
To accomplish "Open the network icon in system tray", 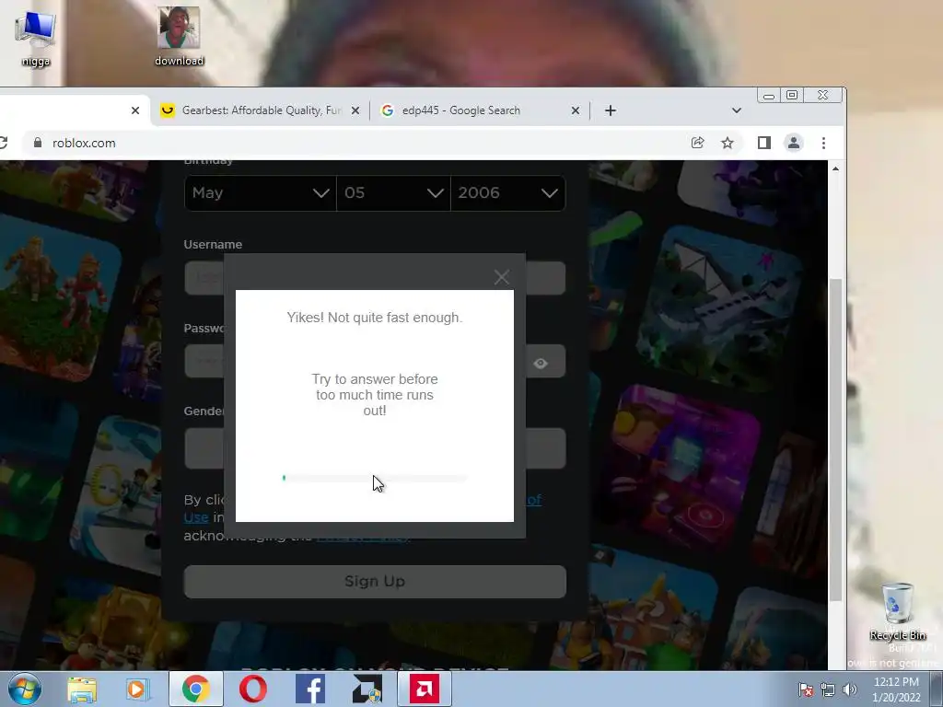I will tap(828, 690).
